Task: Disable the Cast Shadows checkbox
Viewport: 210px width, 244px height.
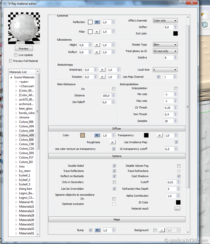Action: [x=179, y=176]
